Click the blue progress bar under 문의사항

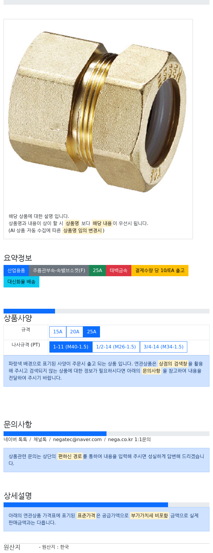(x=55, y=434)
